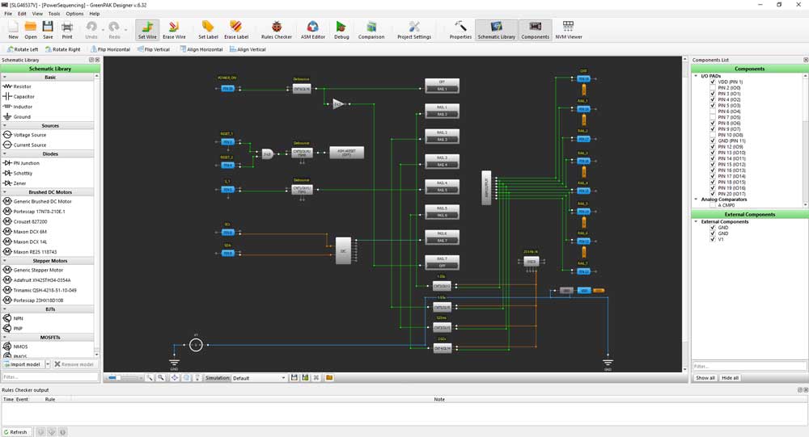Check the PIN 2 (IO0) checkbox
809x437 pixels.
[713, 88]
